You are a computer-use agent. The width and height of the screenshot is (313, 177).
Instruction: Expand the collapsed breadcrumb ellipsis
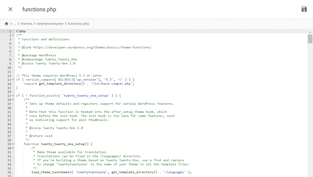15,23
